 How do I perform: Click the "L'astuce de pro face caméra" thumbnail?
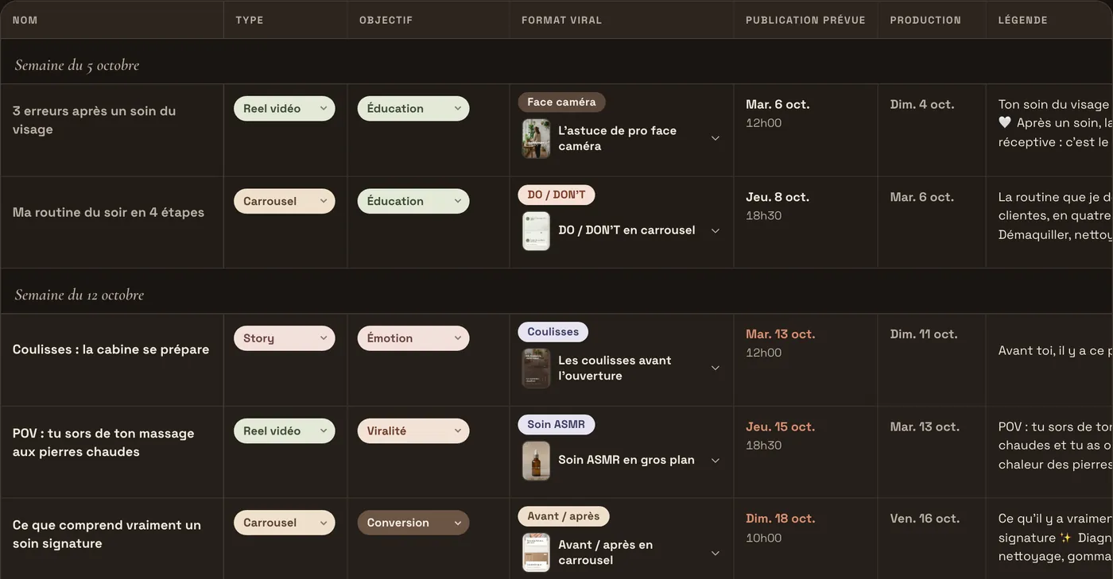pos(536,138)
